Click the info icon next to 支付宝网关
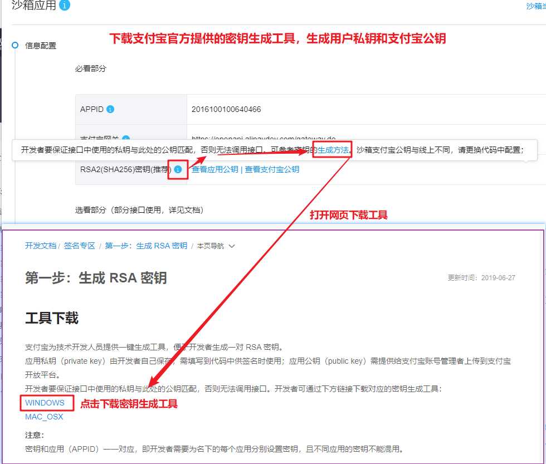The image size is (546, 464). click(x=126, y=138)
